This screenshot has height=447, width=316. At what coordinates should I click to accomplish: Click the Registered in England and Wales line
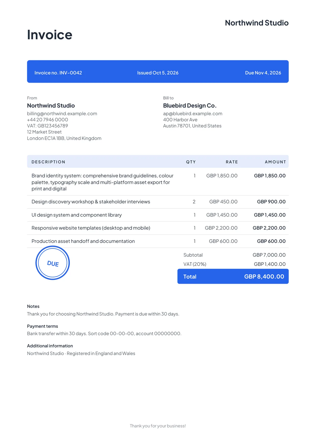click(81, 353)
